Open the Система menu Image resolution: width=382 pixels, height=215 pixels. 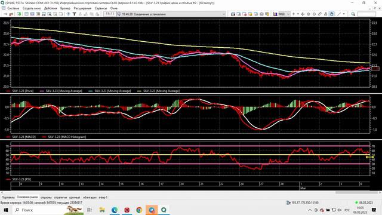click(13, 8)
